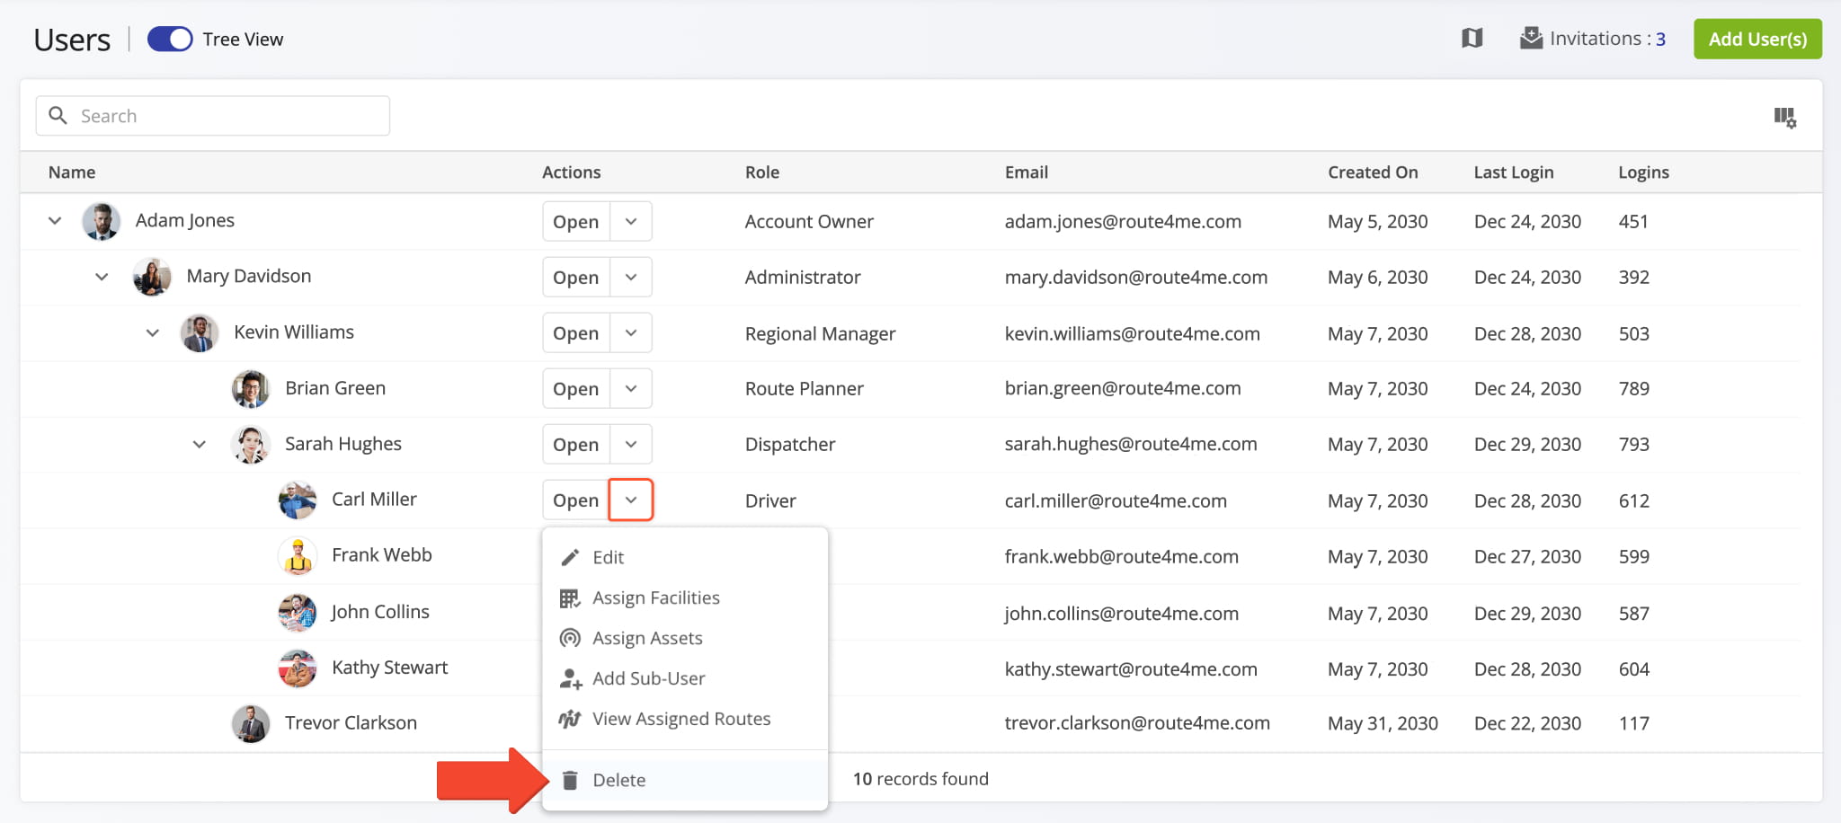Click the Invitations count number 3
The width and height of the screenshot is (1841, 823).
(x=1661, y=39)
